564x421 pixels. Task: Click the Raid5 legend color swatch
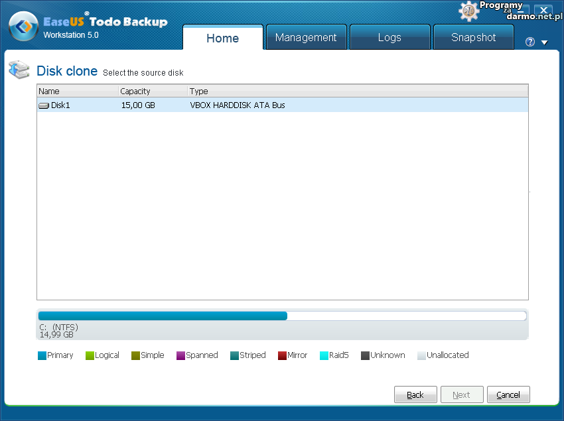pyautogui.click(x=324, y=356)
